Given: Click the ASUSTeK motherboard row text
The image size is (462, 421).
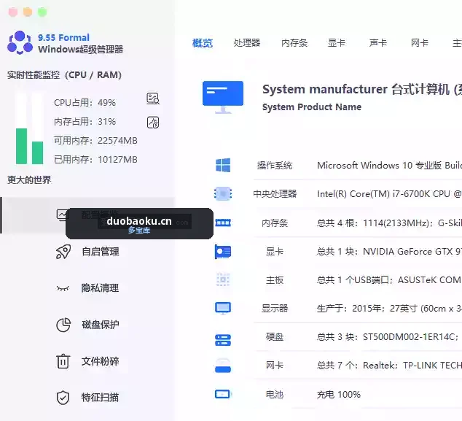Looking at the screenshot, I should click(x=390, y=279).
